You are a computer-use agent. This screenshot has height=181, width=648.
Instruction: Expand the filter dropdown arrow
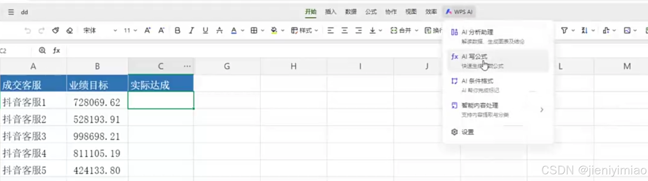pos(573,30)
